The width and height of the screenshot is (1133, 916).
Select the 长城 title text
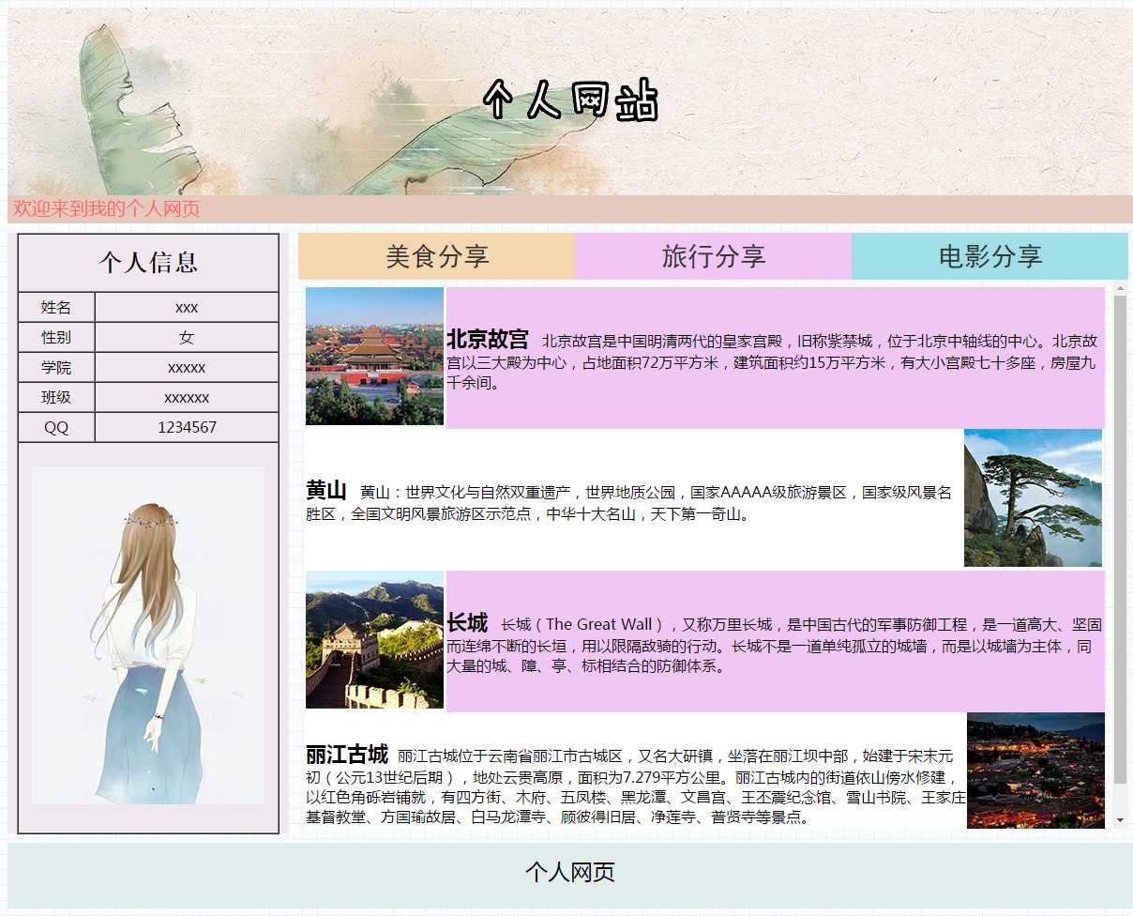467,623
